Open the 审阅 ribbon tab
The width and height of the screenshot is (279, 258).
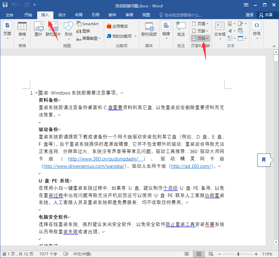(x=129, y=15)
